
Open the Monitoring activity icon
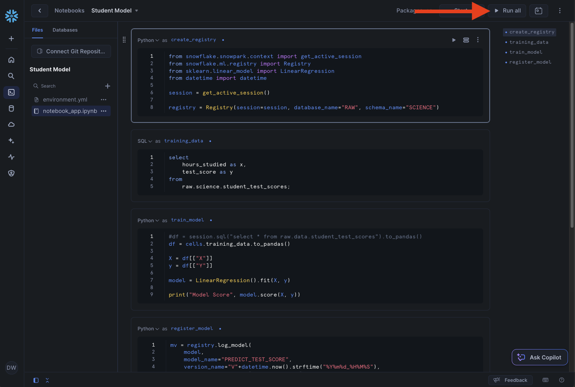[x=11, y=157]
